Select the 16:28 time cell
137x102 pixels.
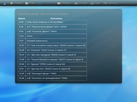[22, 78]
